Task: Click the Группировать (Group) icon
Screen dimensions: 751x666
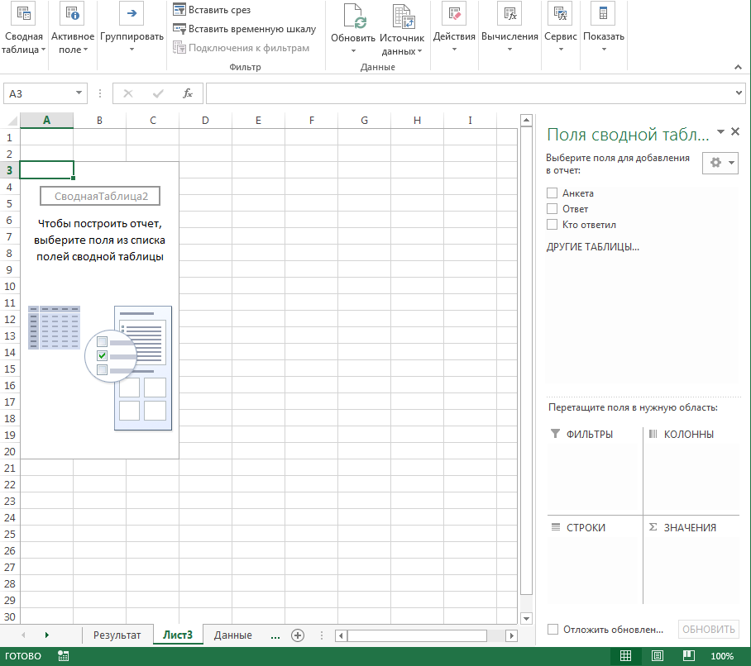Action: (x=132, y=15)
